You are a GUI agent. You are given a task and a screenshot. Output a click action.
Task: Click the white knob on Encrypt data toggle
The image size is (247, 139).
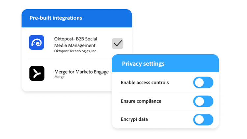(x=199, y=120)
